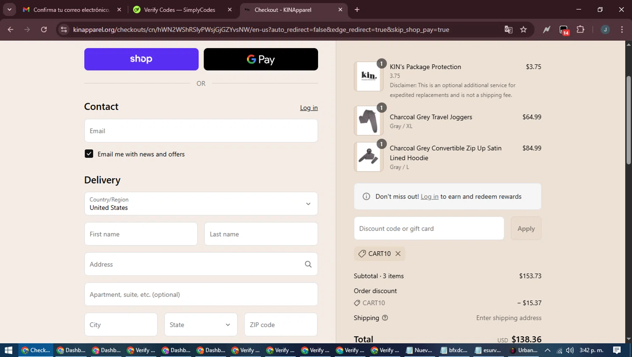Select the Checkout - KINApparel tab

(x=293, y=10)
